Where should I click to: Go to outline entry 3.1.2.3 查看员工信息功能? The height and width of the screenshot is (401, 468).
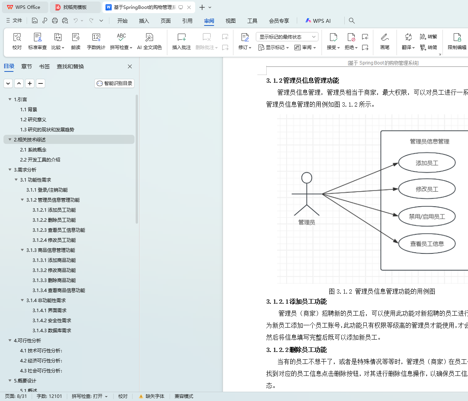coord(59,230)
